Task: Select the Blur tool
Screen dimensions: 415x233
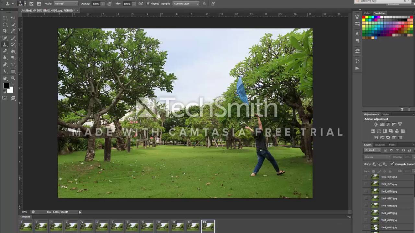Action: 5,58
